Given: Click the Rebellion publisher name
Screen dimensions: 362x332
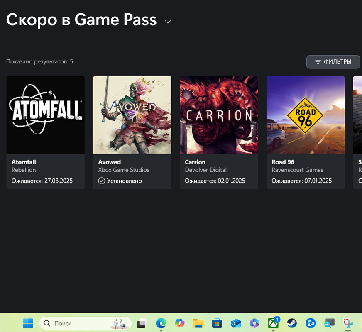Looking at the screenshot, I should (24, 170).
